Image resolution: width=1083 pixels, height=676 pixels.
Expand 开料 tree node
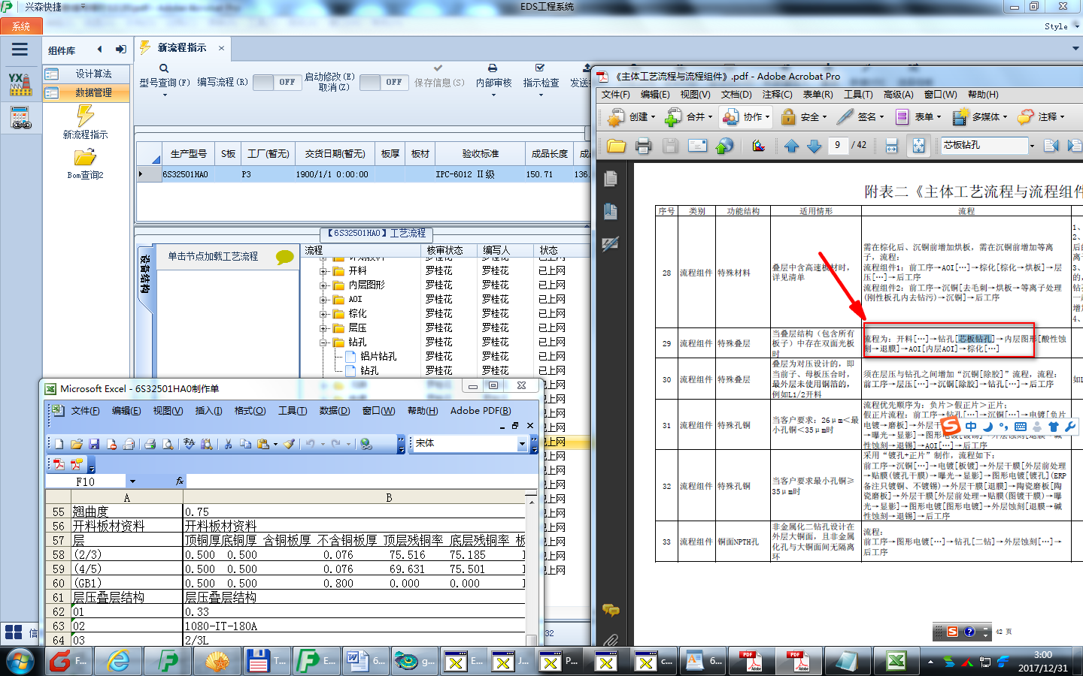click(323, 271)
